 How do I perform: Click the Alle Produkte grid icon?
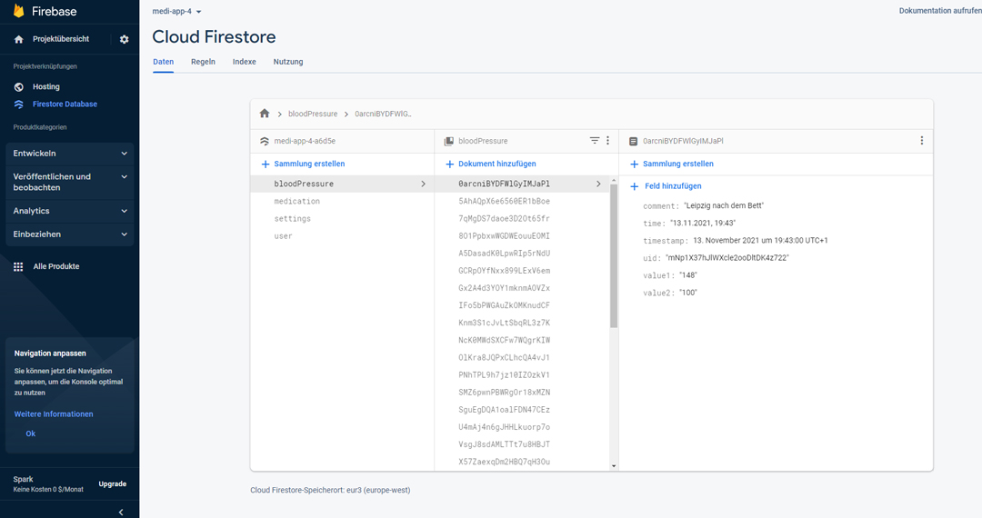coord(18,266)
